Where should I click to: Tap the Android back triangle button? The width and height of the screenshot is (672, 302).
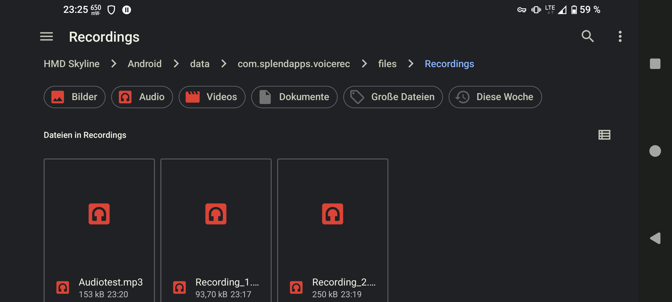point(655,238)
